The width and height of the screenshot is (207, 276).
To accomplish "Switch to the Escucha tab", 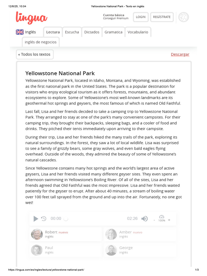I will [x=72, y=32].
